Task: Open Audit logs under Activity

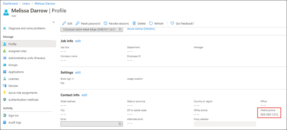Action: coord(15,122)
